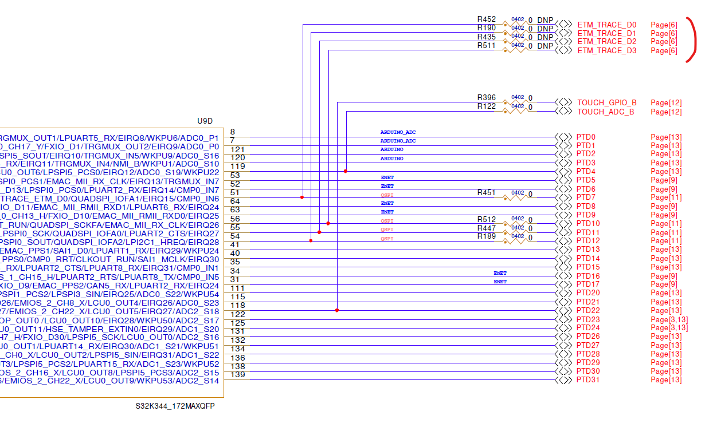This screenshot has width=705, height=447.
Task: Open the Page[6] link for ETM_TRACE_D0
Action: click(663, 25)
